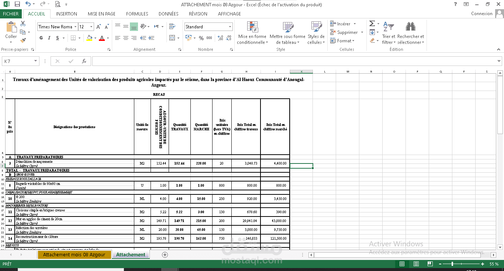Toggle right horizontal text alignment
The image size is (504, 271).
134,38
